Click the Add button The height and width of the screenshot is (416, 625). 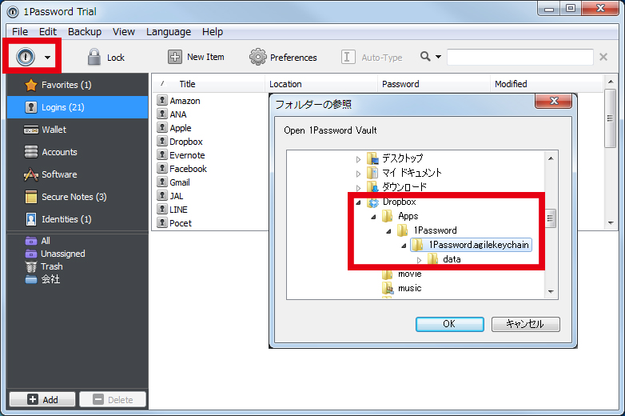click(x=42, y=399)
